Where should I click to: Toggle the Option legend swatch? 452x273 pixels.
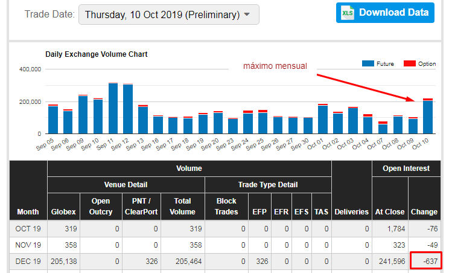point(410,63)
